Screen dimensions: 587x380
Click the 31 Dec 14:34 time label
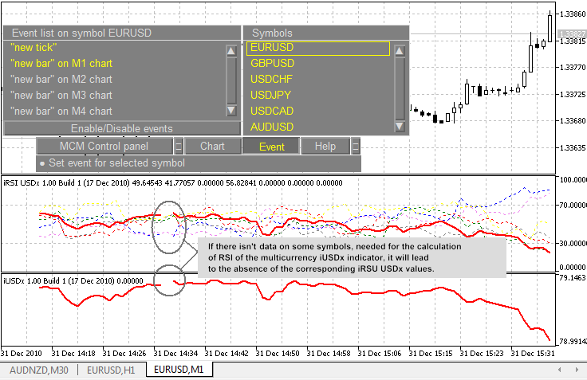[x=175, y=354]
